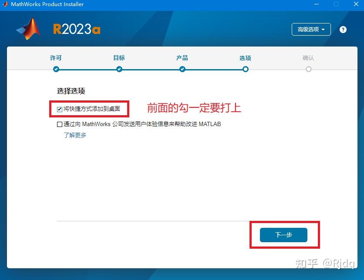Image resolution: width=364 pixels, height=280 pixels.
Task: Click the 下一步 button
Action: tap(283, 235)
